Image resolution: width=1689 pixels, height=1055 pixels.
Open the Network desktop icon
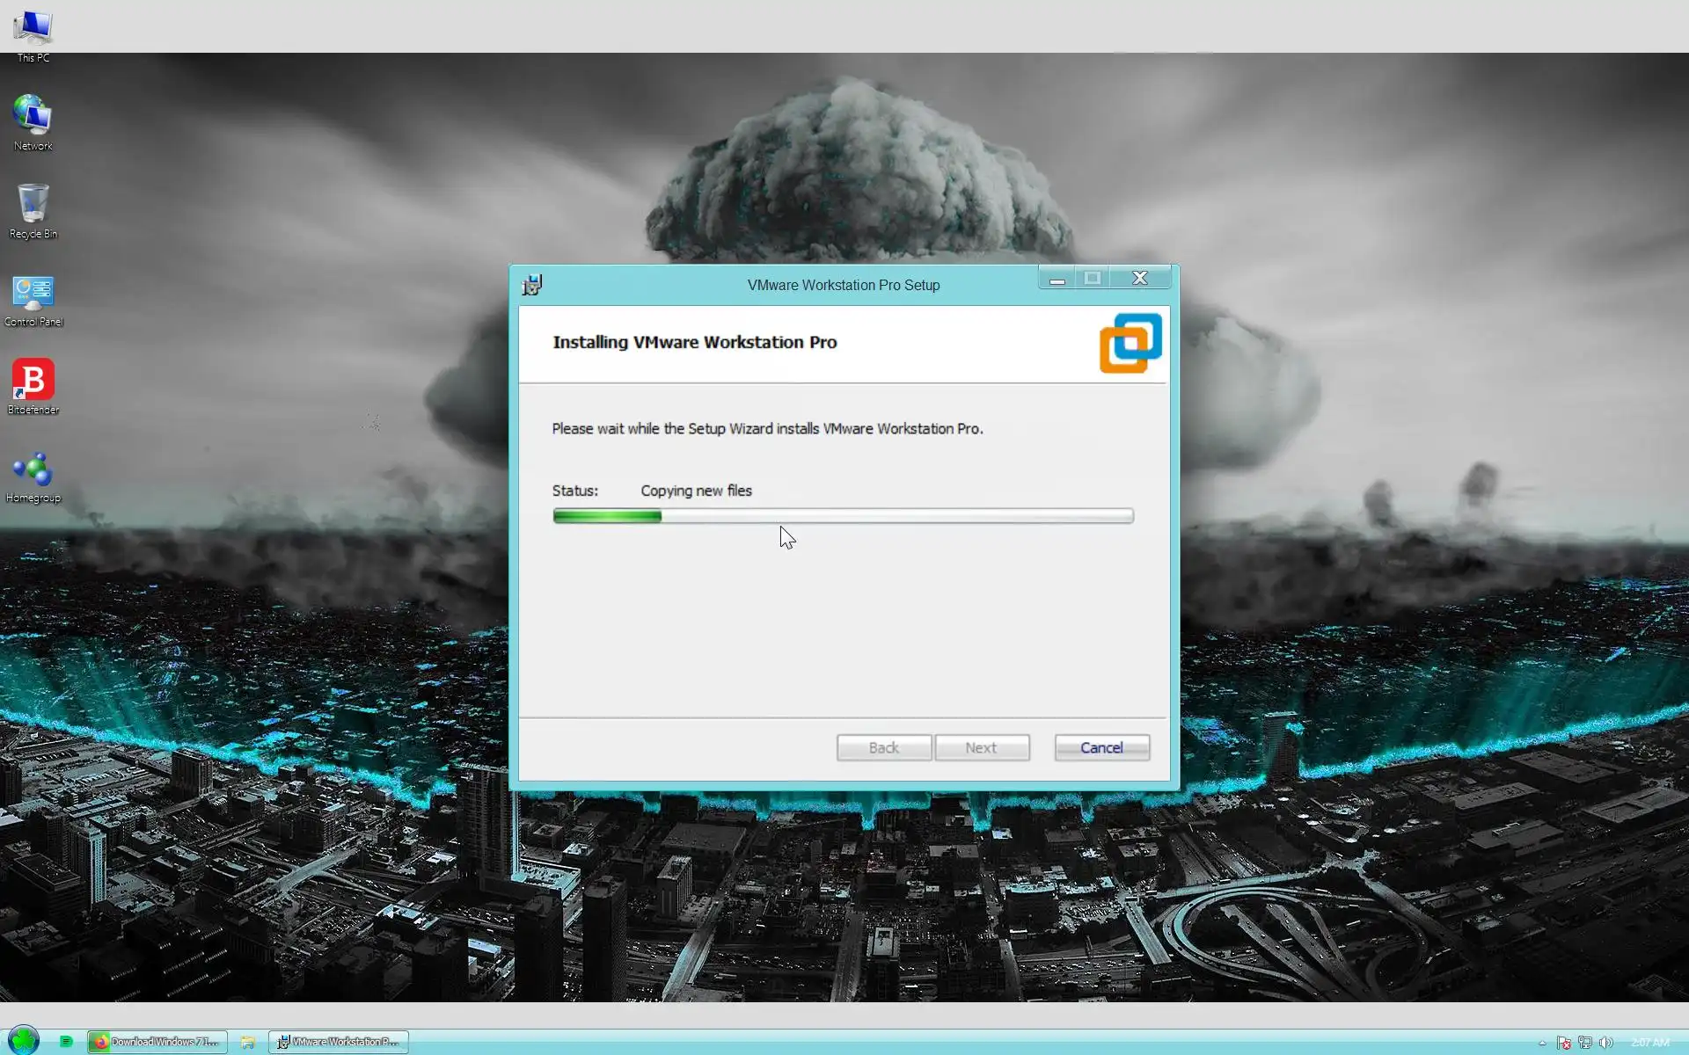click(33, 117)
